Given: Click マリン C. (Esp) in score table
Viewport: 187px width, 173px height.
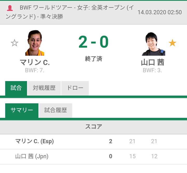Looking at the screenshot, I should coord(35,141).
